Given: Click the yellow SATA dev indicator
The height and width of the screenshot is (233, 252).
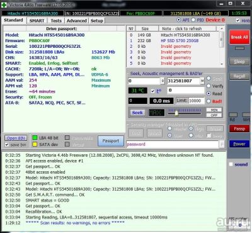Looking at the screenshot, I should tap(35, 144).
